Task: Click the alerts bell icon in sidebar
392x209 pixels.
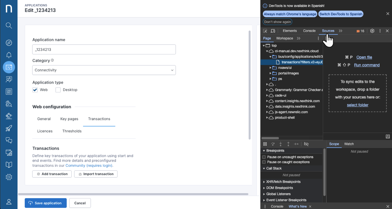Action: coord(9,55)
